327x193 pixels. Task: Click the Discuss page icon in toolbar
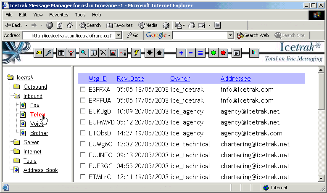click(x=217, y=26)
